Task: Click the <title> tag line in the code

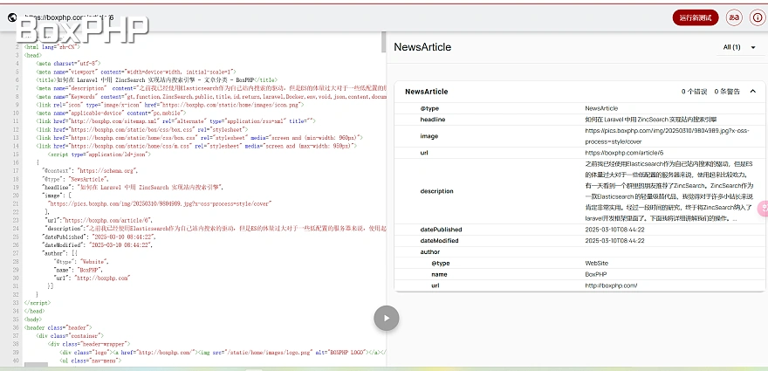Action: coord(157,79)
